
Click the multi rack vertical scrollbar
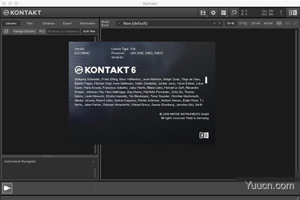pyautogui.click(x=296, y=101)
